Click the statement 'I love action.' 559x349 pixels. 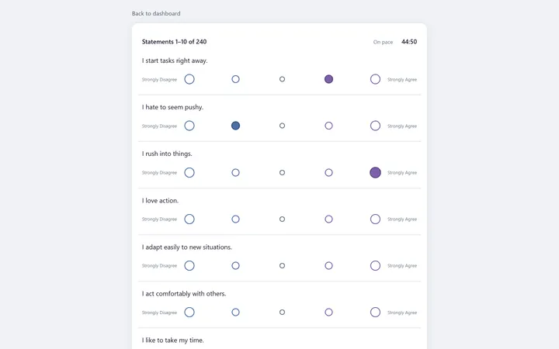[160, 201]
